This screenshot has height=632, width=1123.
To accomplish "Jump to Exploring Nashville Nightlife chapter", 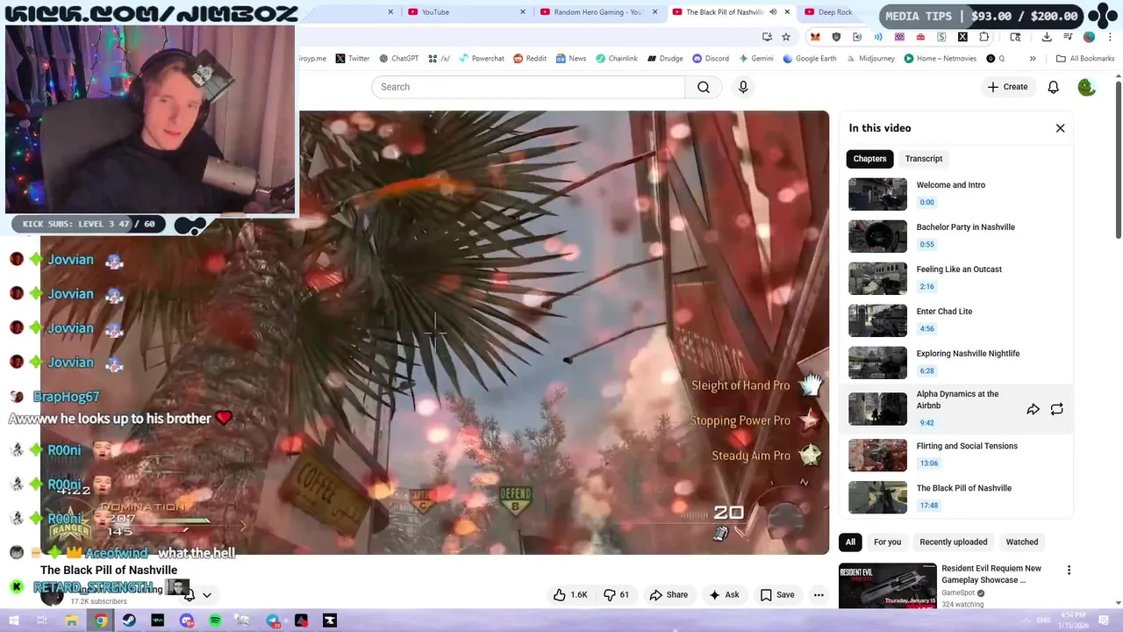I will (956, 363).
